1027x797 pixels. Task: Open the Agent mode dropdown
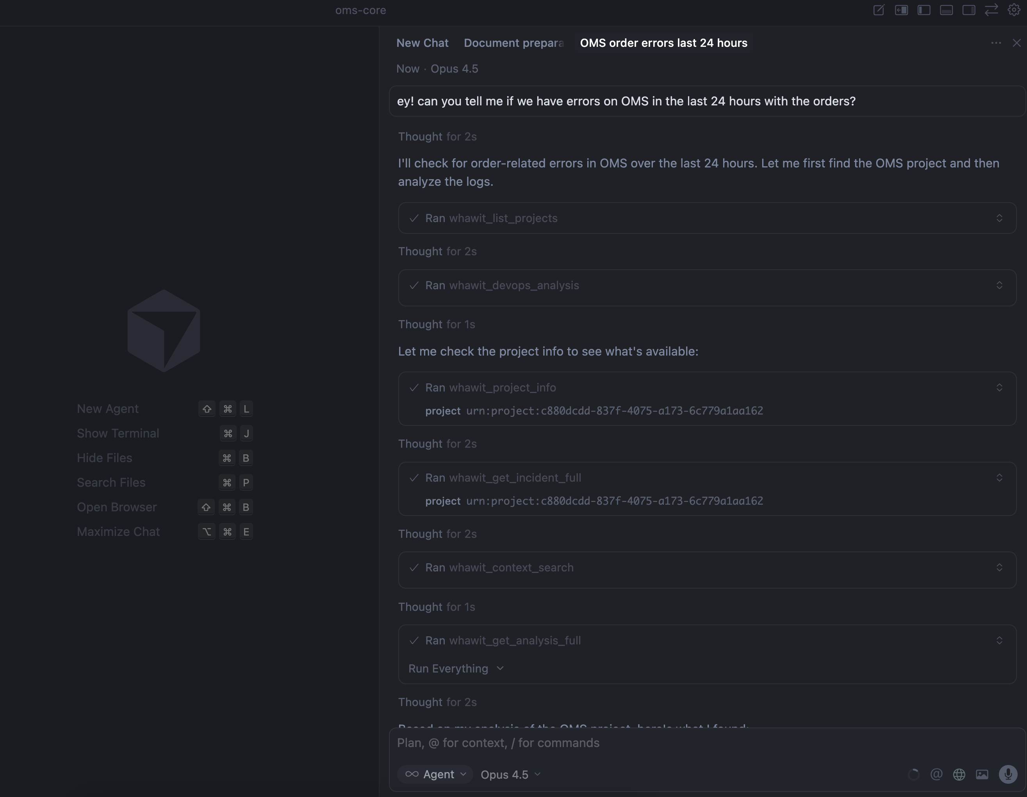435,774
